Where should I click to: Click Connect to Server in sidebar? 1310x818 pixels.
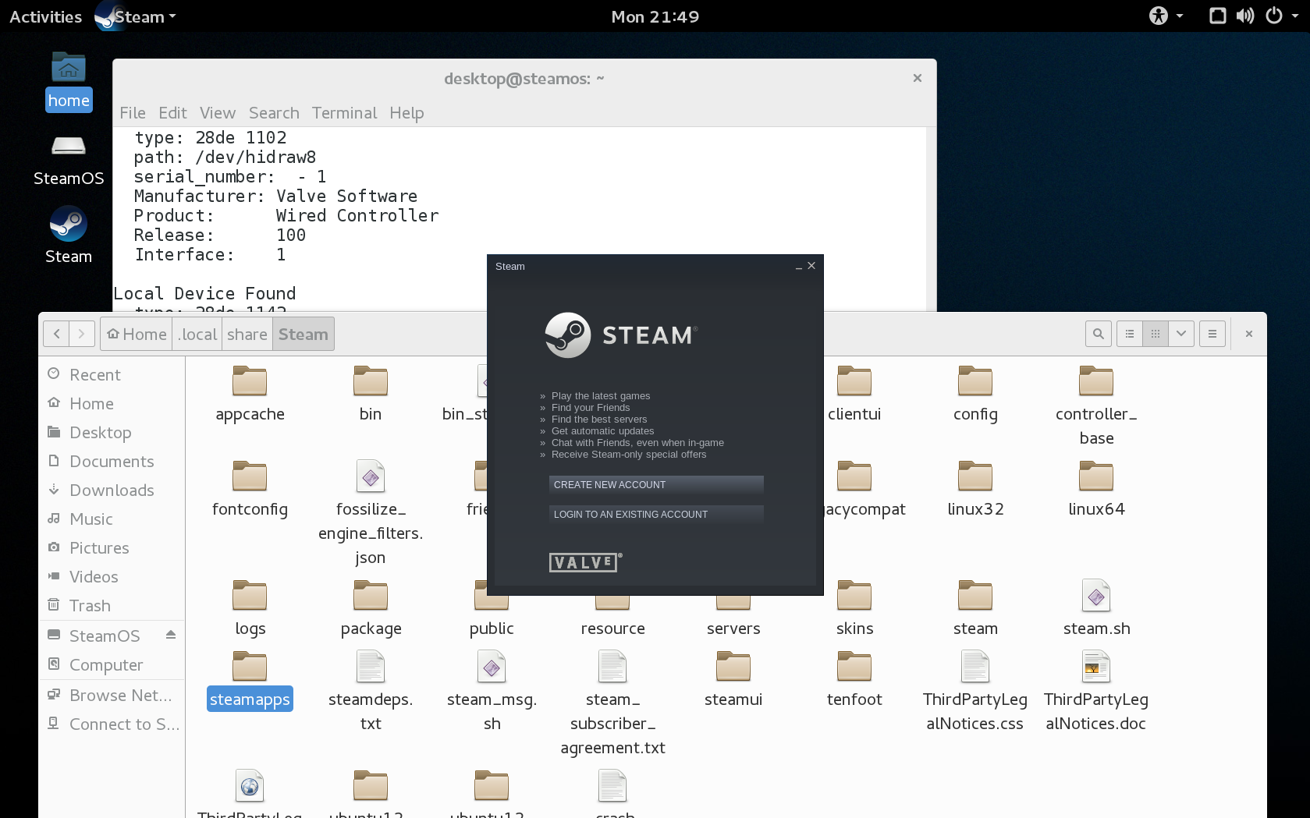(x=112, y=724)
